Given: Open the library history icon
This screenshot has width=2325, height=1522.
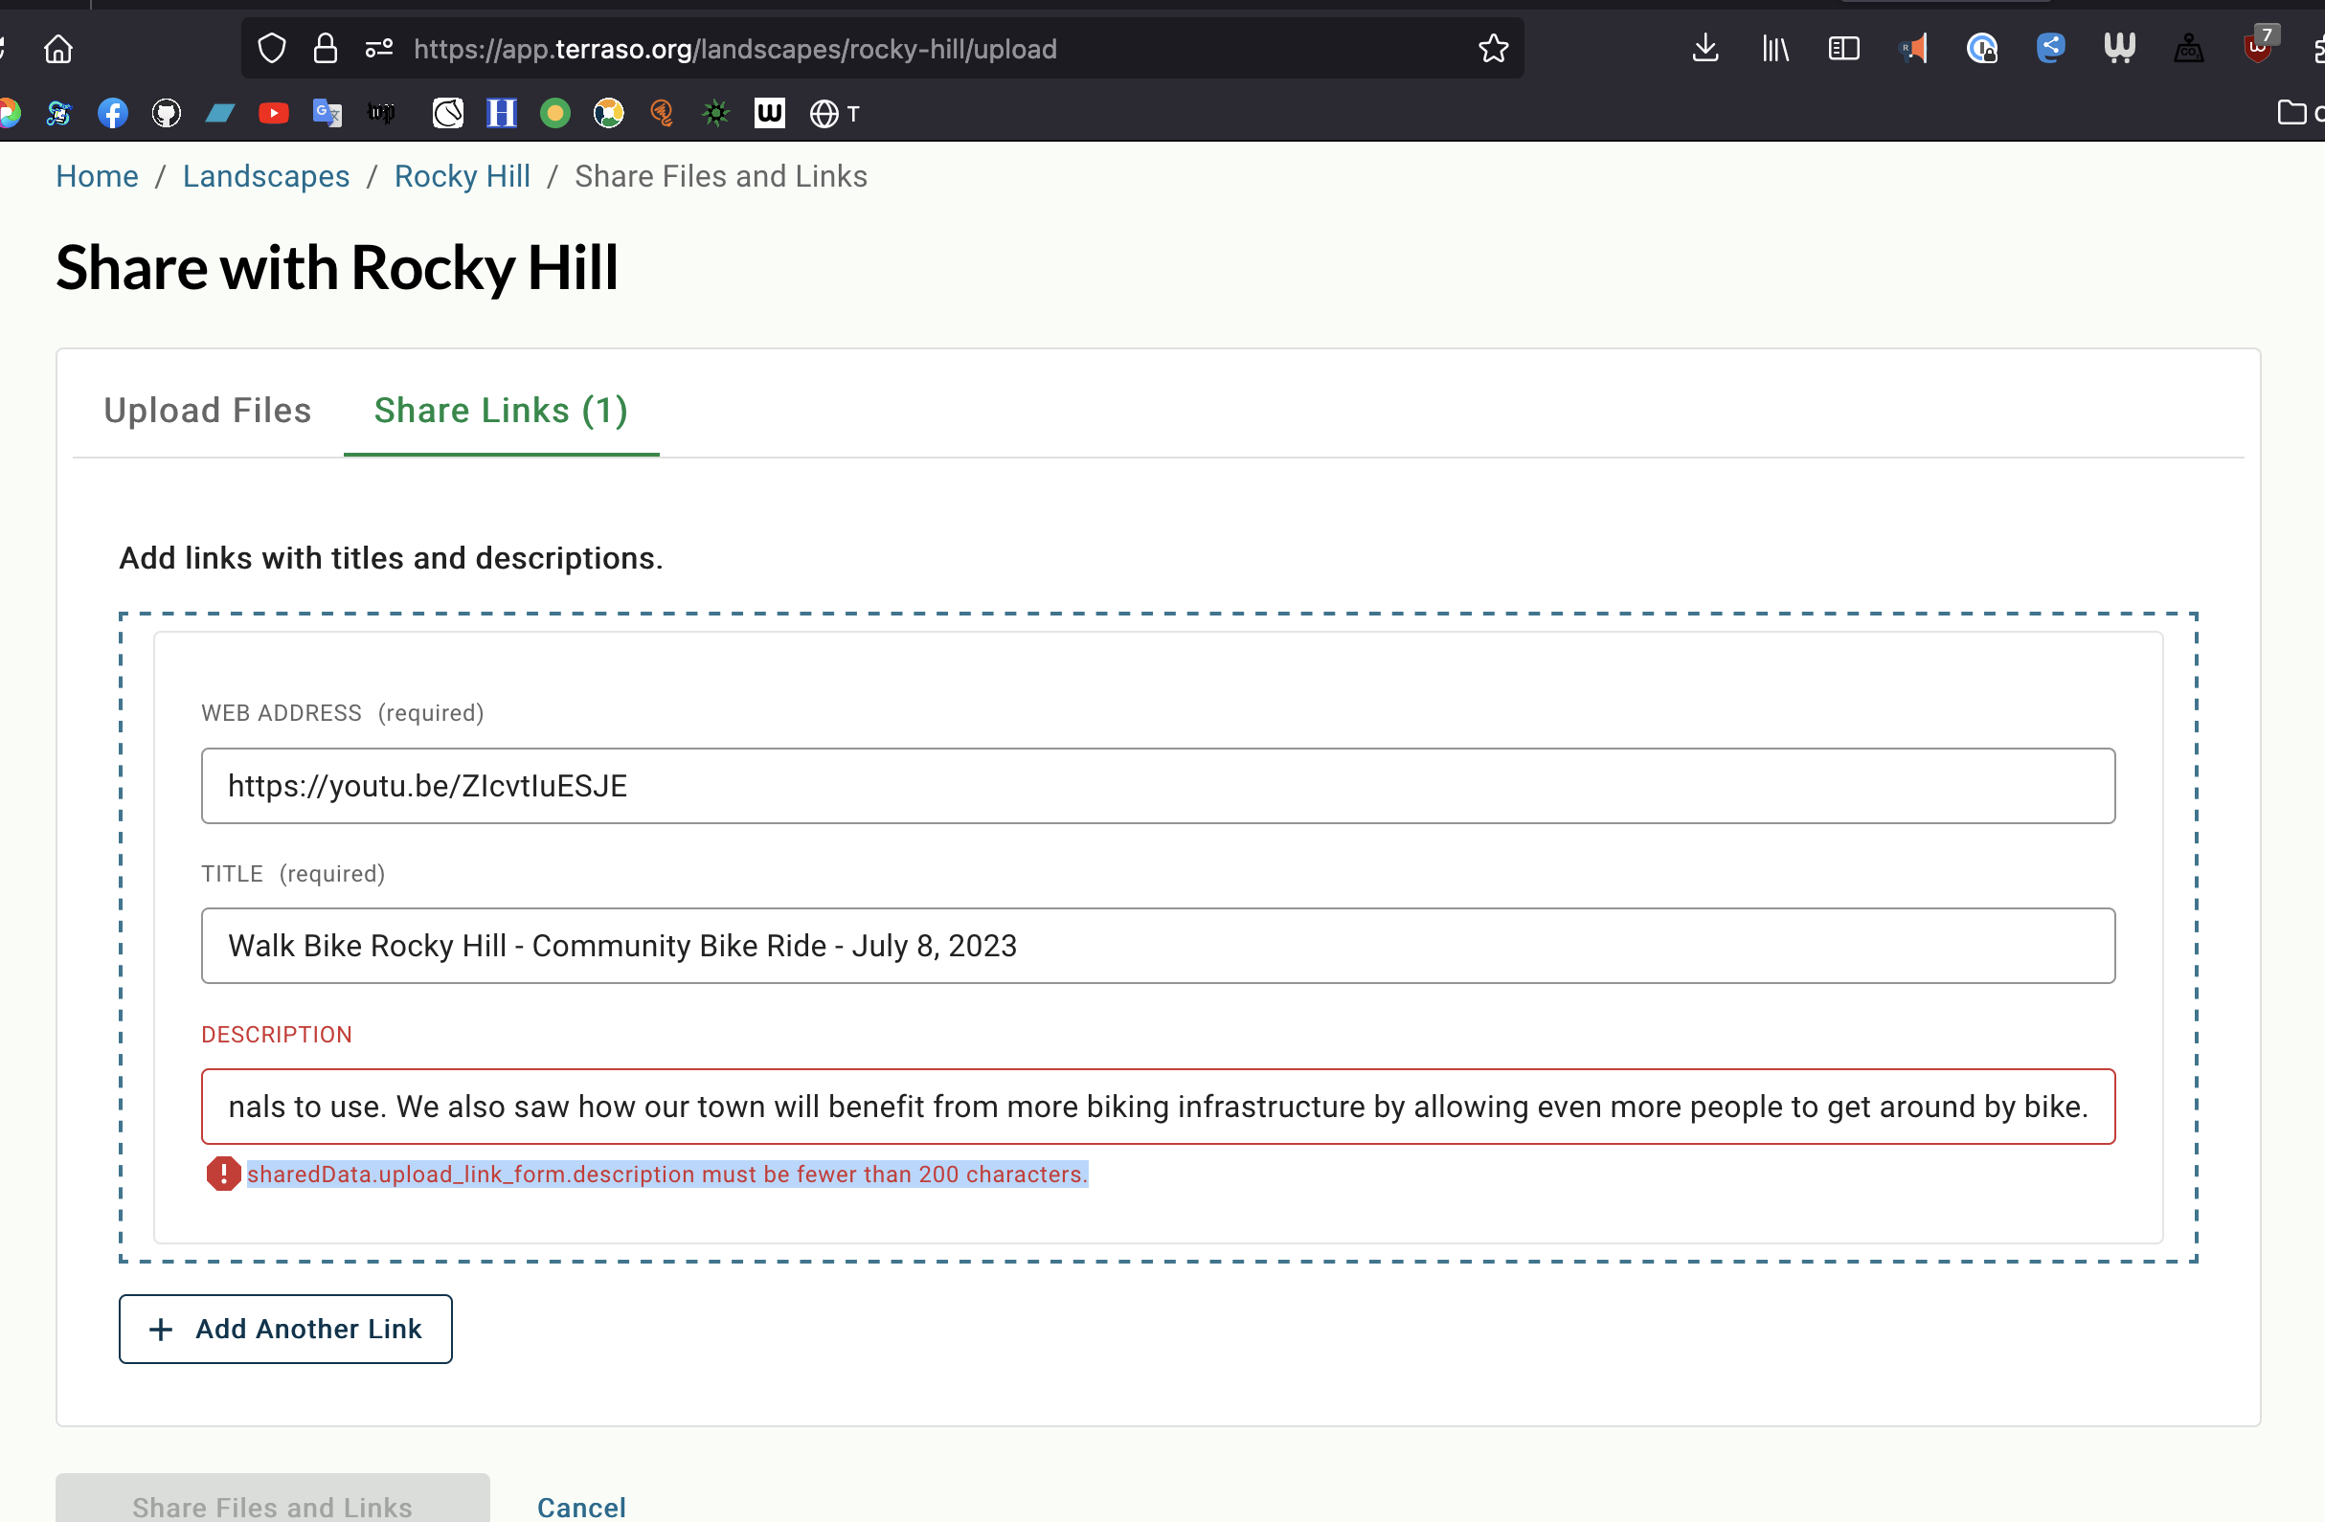Looking at the screenshot, I should (1775, 48).
